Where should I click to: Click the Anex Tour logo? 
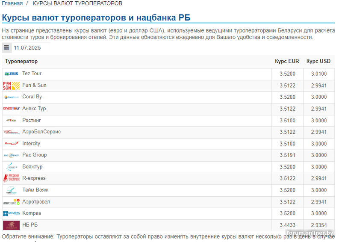tap(12, 109)
